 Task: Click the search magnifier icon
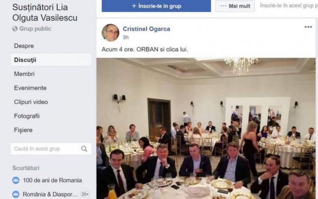[84, 149]
